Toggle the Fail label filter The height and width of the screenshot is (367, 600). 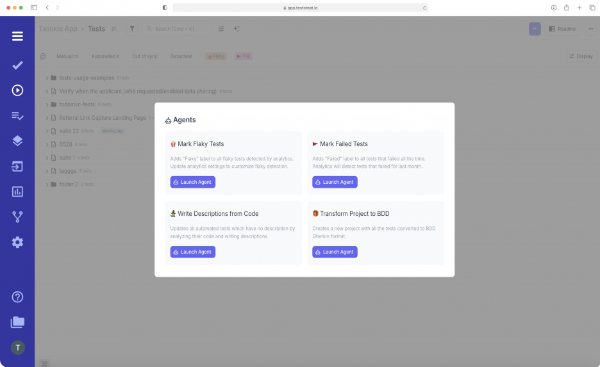pos(243,56)
